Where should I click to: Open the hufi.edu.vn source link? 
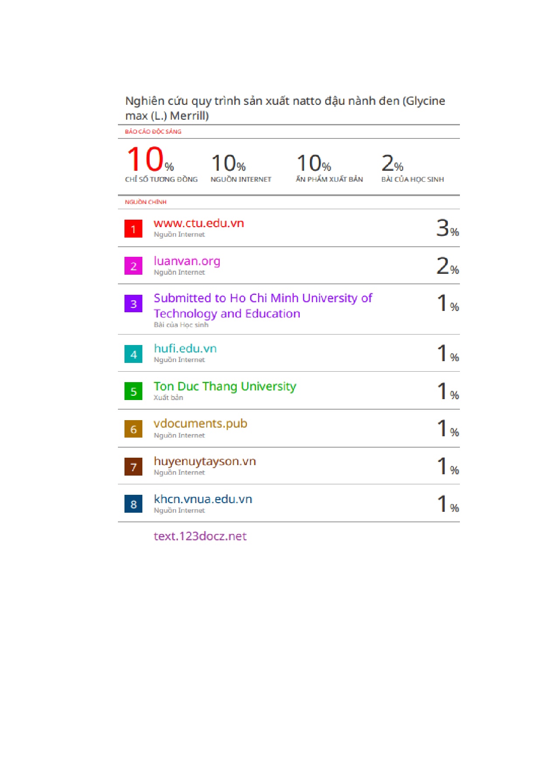(x=185, y=348)
